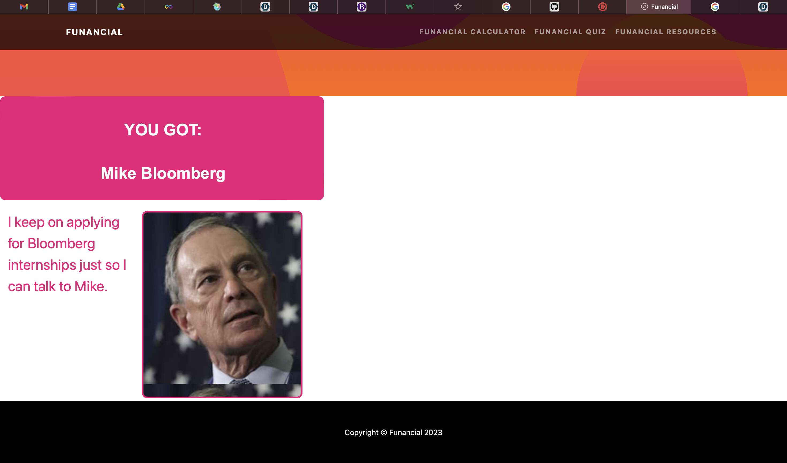
Task: Select the red D icon tab
Action: 602,6
